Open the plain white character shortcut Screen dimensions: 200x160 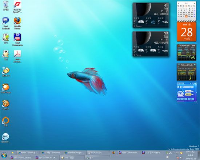click(5, 55)
